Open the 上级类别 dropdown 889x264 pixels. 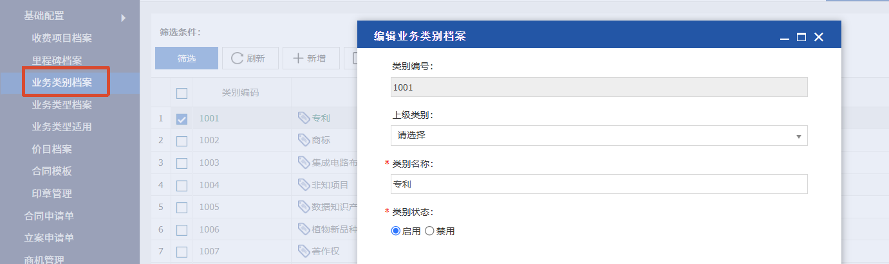coord(599,136)
